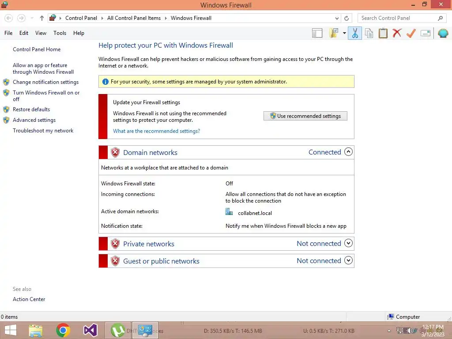Click the Domain networks red shield icon
Image resolution: width=452 pixels, height=339 pixels.
(115, 152)
